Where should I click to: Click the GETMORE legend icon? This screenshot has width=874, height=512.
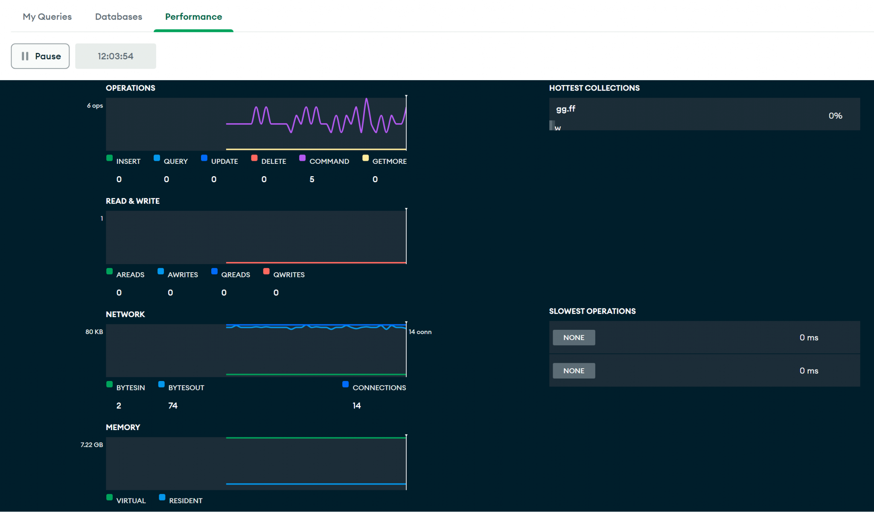pyautogui.click(x=365, y=158)
